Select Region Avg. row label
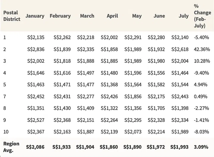Image resolution: width=214 pixels, height=157 pixels. tap(11, 147)
